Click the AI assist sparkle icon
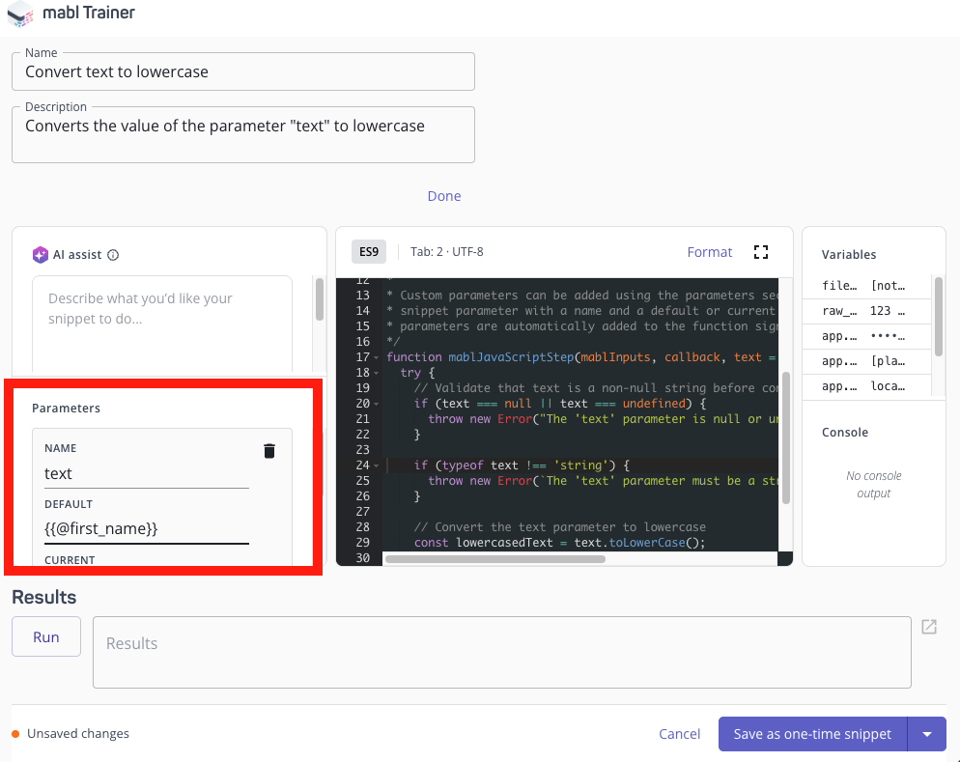The image size is (960, 762). coord(41,254)
